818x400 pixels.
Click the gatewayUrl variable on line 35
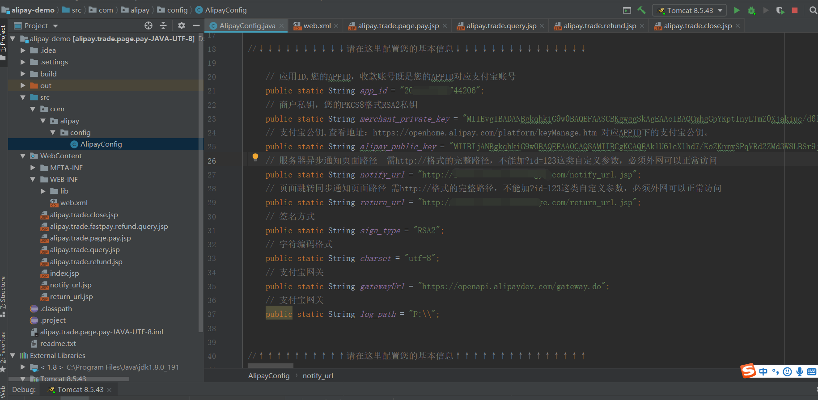(382, 286)
